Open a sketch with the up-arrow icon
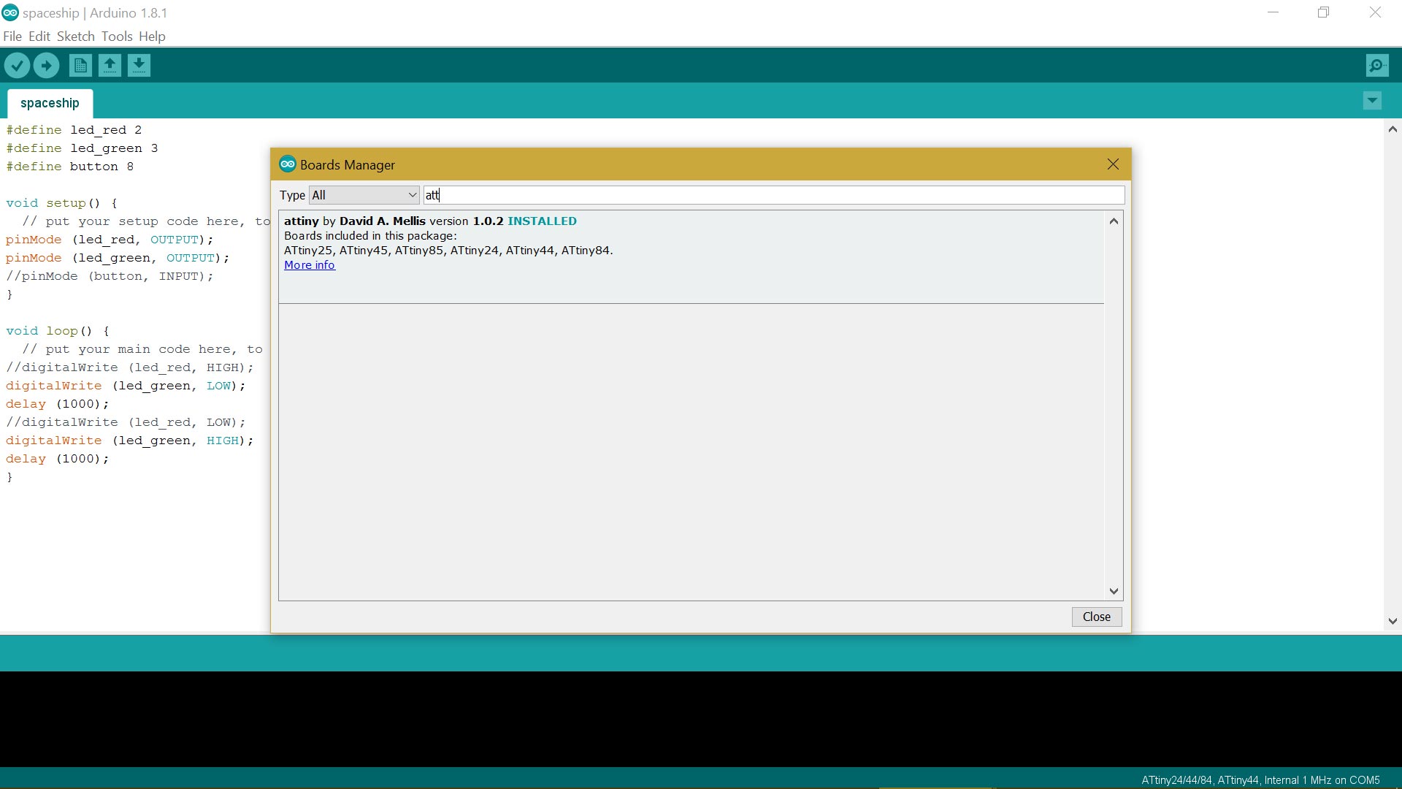Image resolution: width=1402 pixels, height=789 pixels. coord(110,66)
